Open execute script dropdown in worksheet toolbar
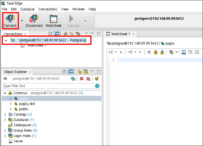 (x=116, y=52)
